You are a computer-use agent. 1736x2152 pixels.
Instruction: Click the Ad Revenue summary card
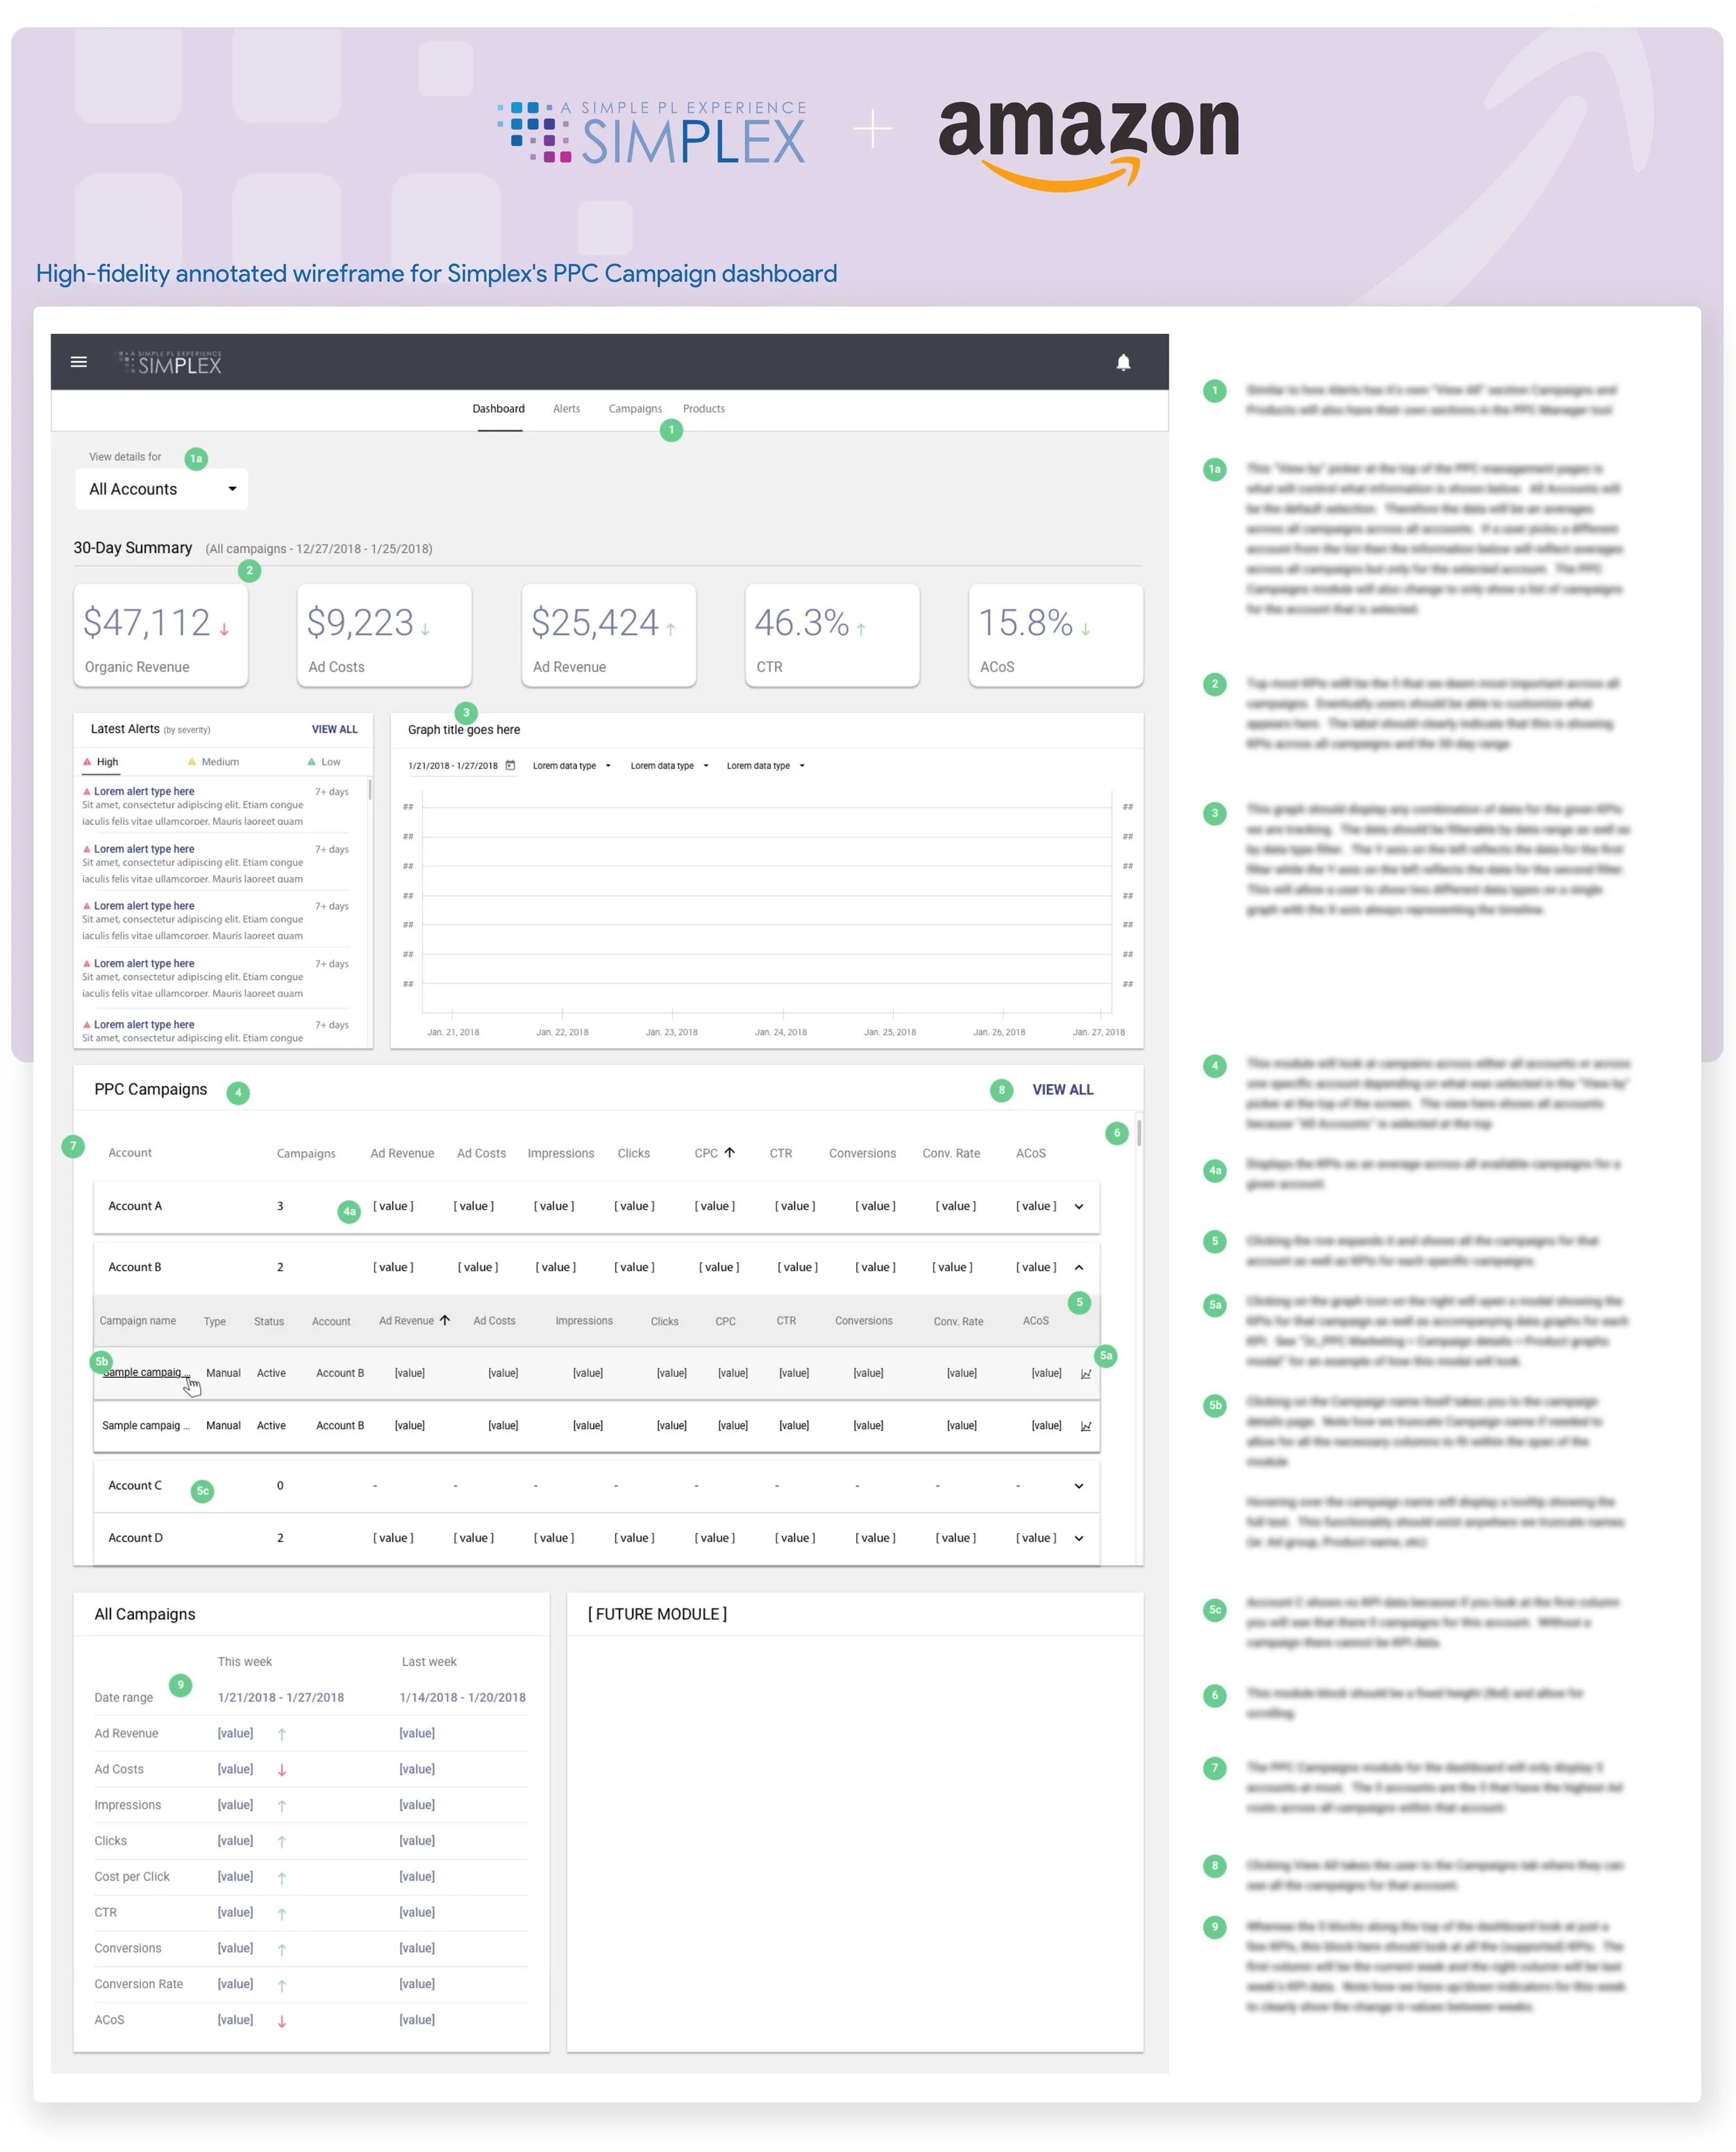[609, 636]
